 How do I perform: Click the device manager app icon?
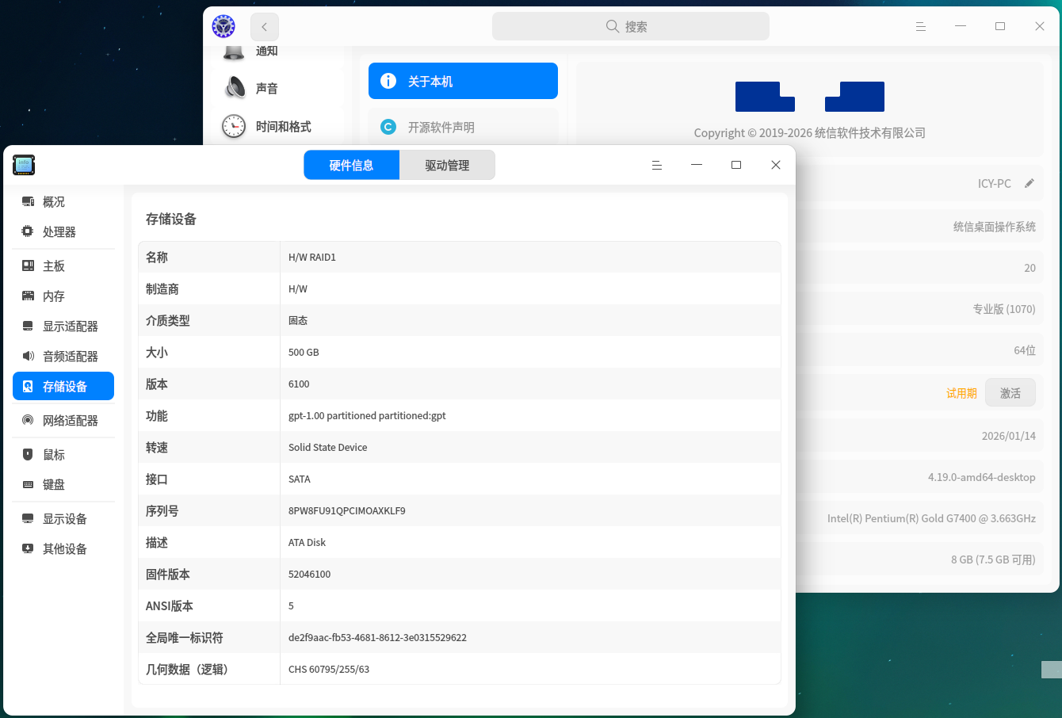(x=24, y=165)
